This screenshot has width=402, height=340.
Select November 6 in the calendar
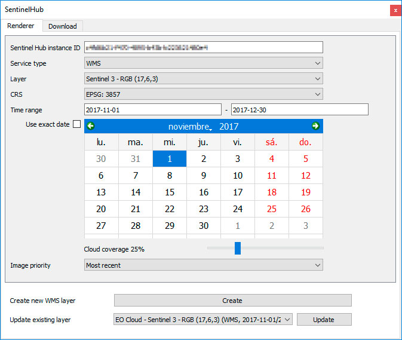tap(102, 176)
